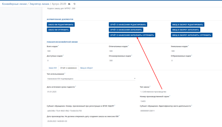Open the 'Ввод в оборот' tab
Screen dimensions: 222x127
tap(87, 68)
